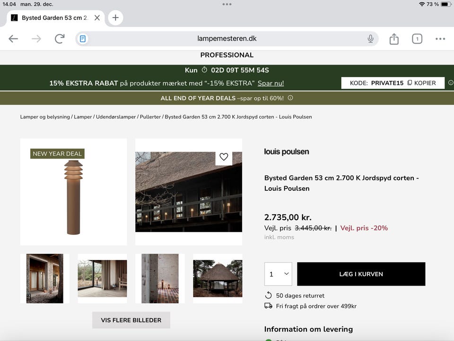
Task: Go forward with the forward arrow
Action: coord(36,38)
